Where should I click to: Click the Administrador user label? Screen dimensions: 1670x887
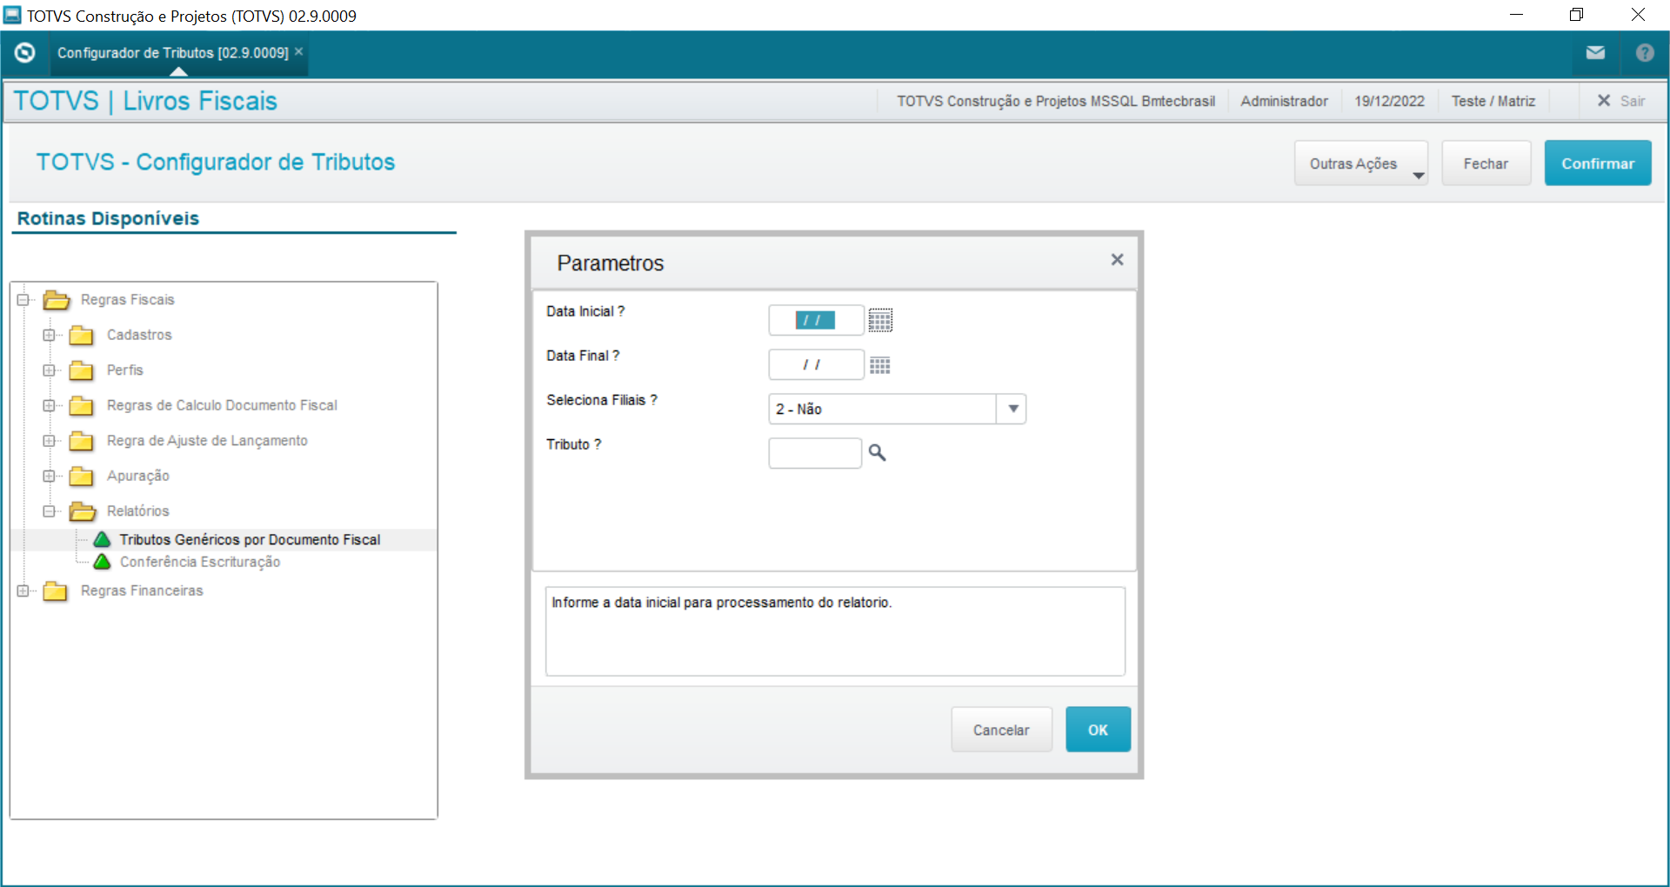tap(1284, 101)
